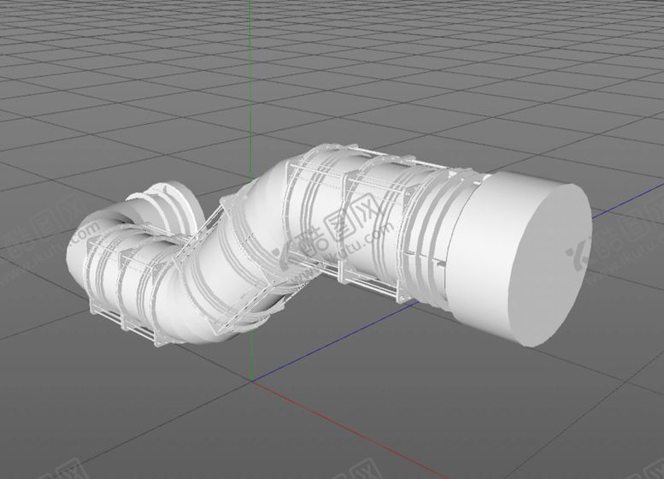Click the watermark text at the left edge
Screen dimensions: 664x479
pos(26,248)
